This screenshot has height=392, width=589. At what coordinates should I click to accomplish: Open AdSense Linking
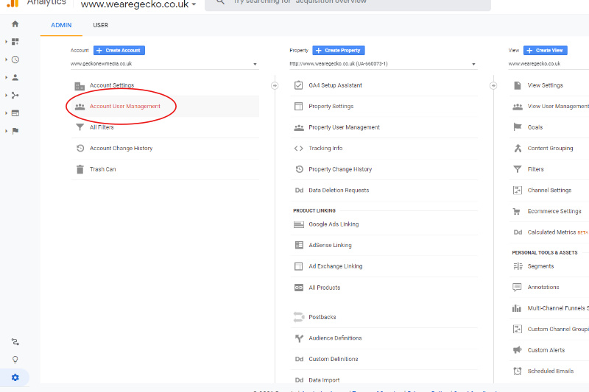(384, 246)
